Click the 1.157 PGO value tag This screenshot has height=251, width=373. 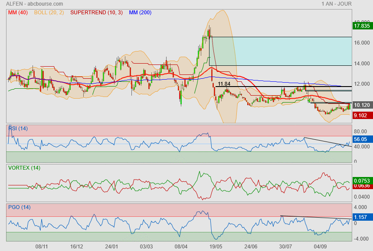(x=361, y=216)
